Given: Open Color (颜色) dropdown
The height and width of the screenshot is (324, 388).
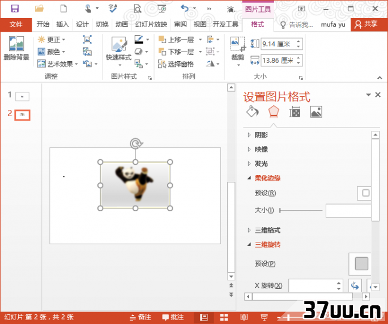Looking at the screenshot, I should (x=52, y=52).
